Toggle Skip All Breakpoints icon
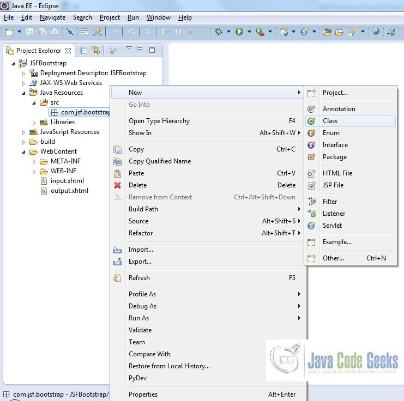404x401 pixels. pyautogui.click(x=70, y=32)
